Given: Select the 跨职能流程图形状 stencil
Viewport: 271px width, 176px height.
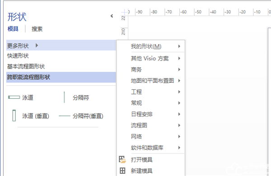Looking at the screenshot, I should pos(61,77).
